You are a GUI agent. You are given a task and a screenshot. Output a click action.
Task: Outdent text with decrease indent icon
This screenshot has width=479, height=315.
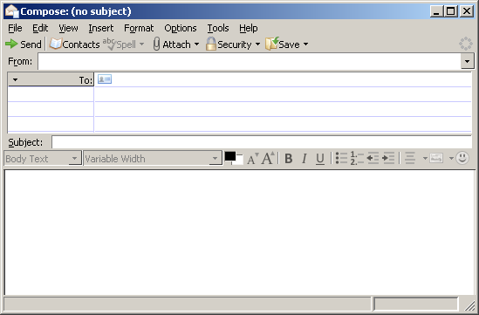(373, 158)
